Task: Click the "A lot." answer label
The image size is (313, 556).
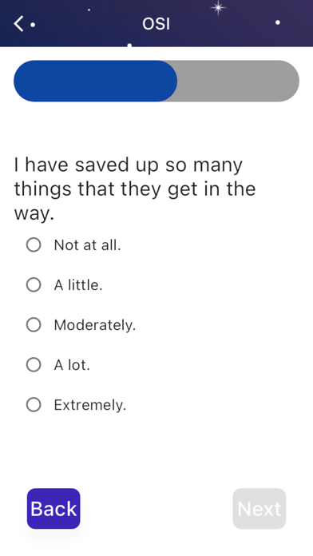Action: coord(72,365)
